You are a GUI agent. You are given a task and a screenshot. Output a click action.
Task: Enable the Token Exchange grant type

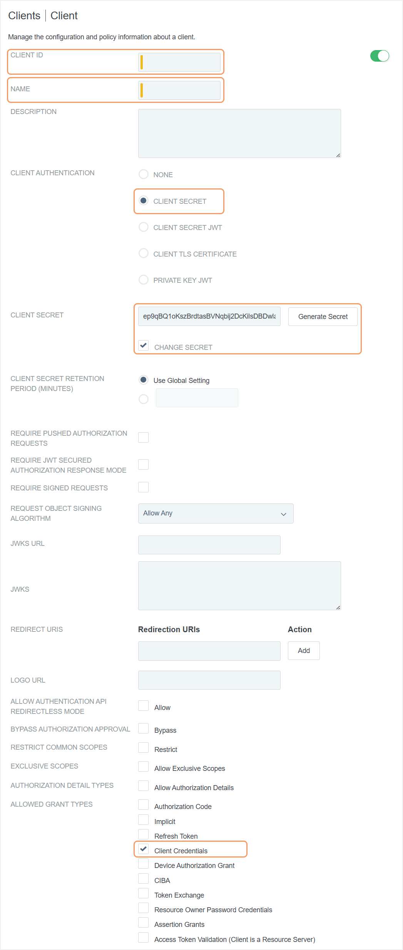point(144,893)
